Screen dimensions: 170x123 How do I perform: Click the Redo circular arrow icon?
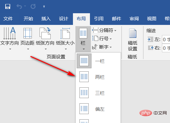33,6
